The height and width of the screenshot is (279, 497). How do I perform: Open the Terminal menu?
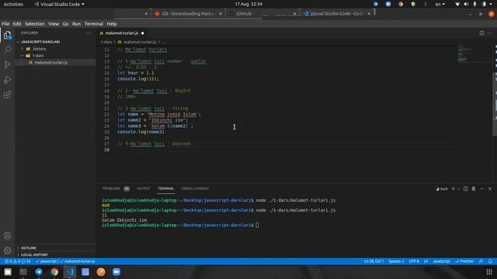[x=94, y=24]
